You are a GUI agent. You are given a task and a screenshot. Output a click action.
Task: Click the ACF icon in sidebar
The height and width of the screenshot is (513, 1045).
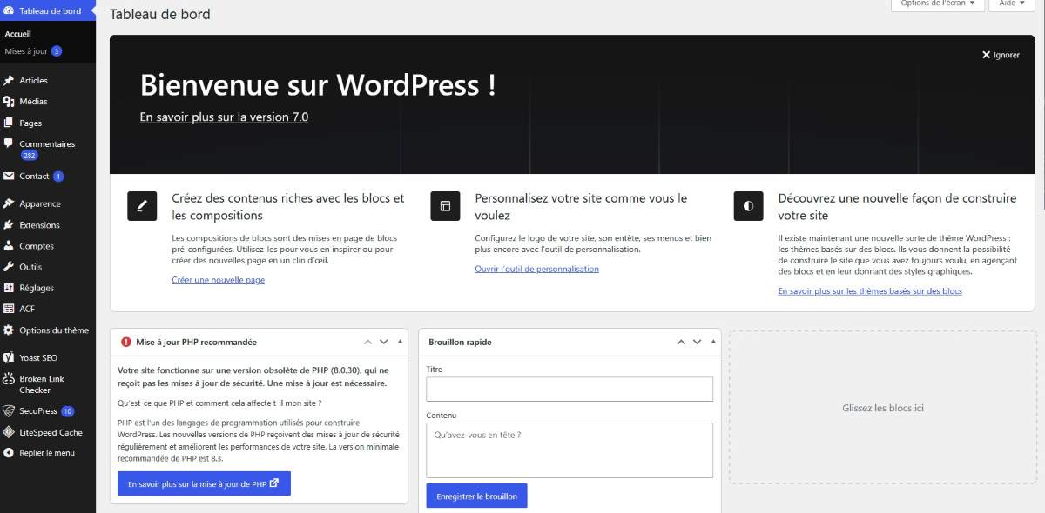9,309
